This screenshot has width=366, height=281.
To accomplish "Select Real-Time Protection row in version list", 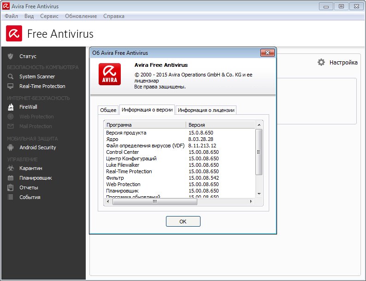I will point(179,171).
